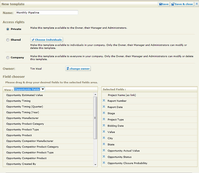Image resolution: width=199 pixels, height=173 pixels.
Task: Click the field list scrollbar thumb
Action: click(x=95, y=118)
